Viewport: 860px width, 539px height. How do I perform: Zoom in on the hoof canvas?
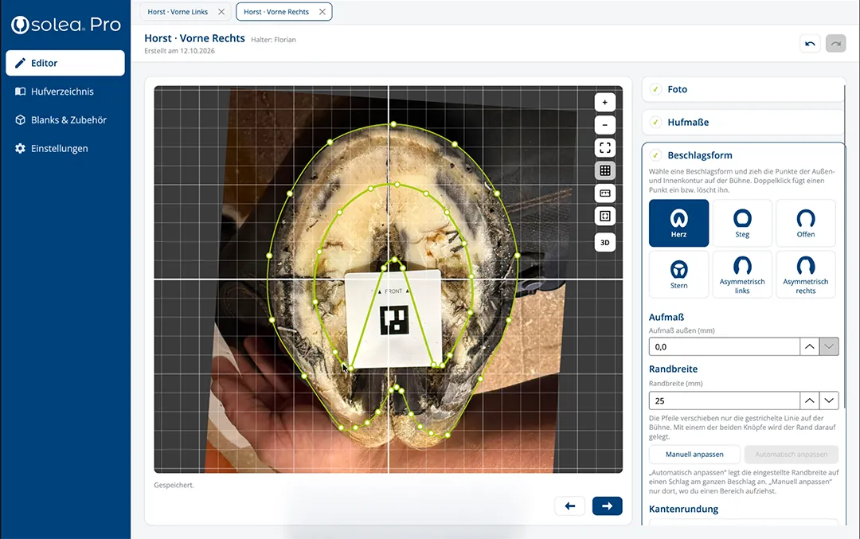pos(605,102)
